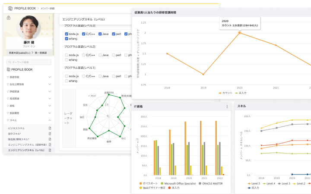Click the 営業本部(salesDiv.) department link
Screen dimensions: 311x194
[19, 53]
